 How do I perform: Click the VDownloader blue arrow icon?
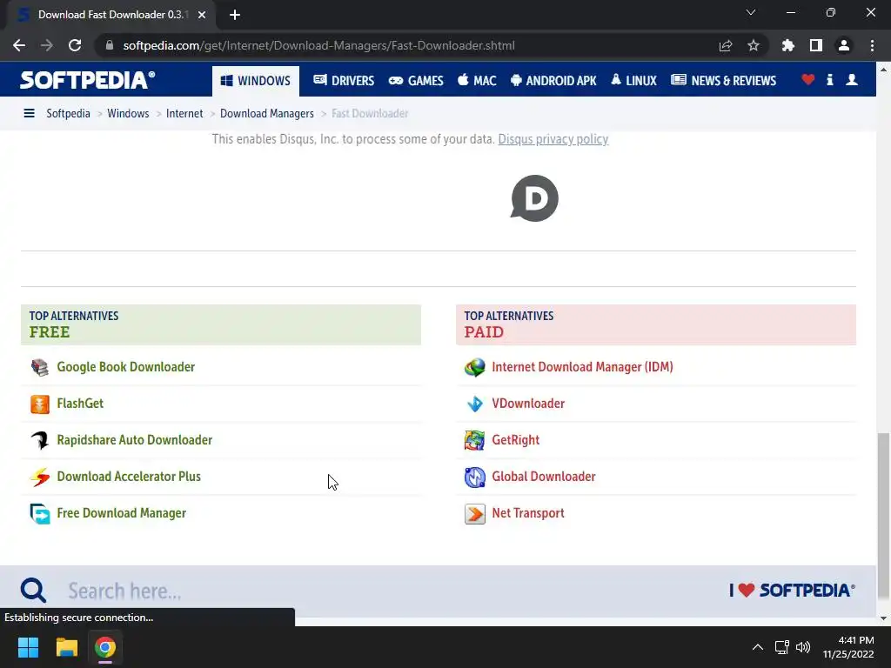point(474,404)
